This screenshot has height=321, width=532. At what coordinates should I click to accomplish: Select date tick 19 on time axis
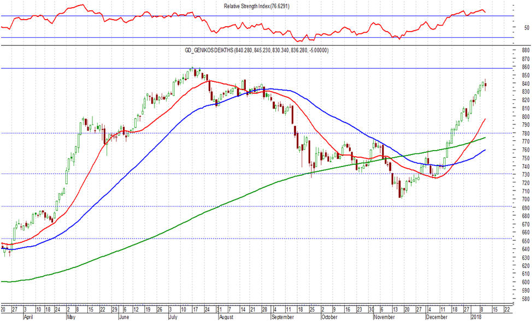(147, 310)
